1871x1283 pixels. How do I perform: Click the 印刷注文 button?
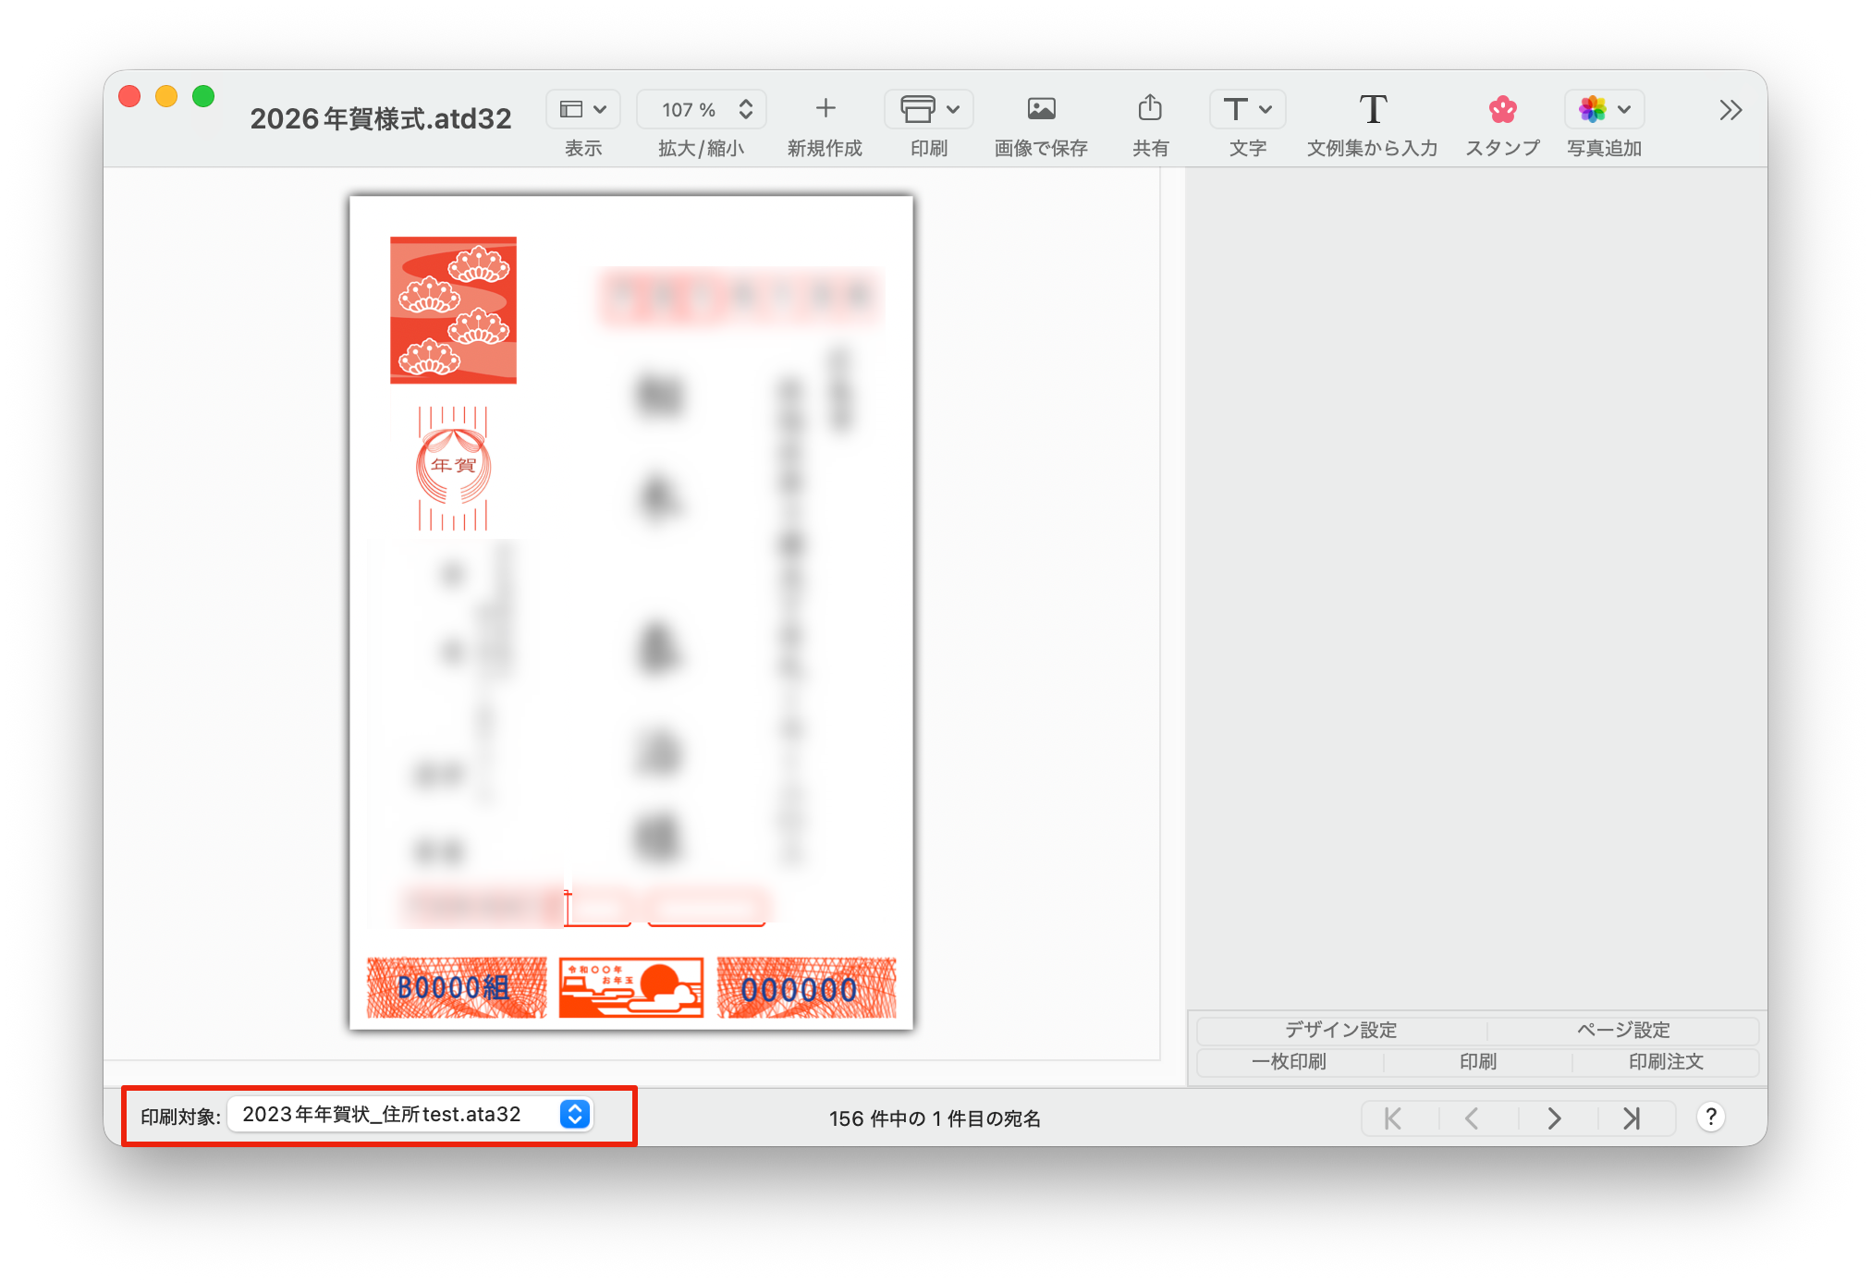[x=1665, y=1061]
